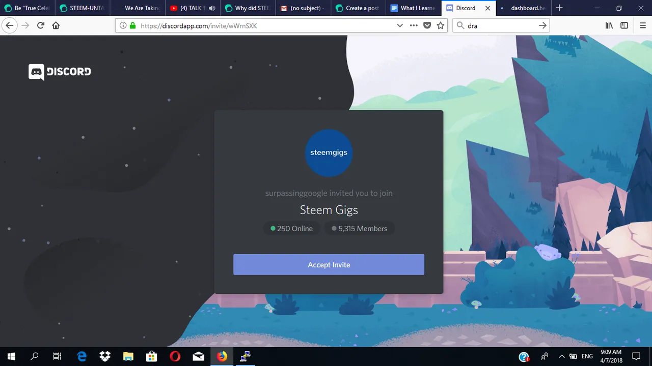The width and height of the screenshot is (652, 366).
Task: Expand the address bar history dropdown arrow
Action: pos(400,25)
